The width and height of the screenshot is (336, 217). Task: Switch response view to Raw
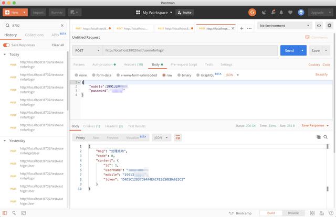(x=96, y=138)
